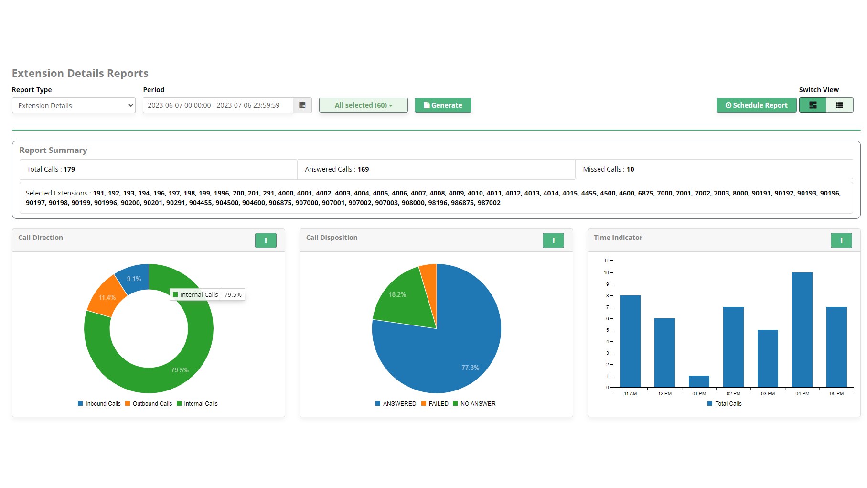
Task: Click the 01 PM bar
Action: [699, 381]
